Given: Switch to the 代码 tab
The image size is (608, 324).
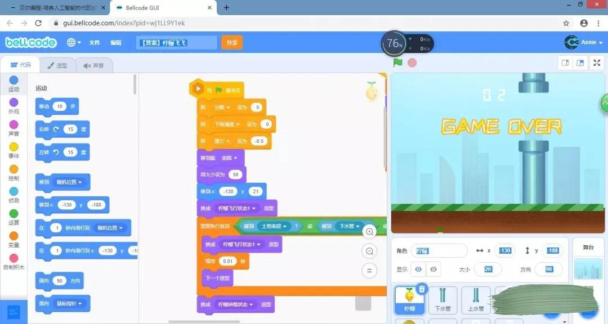Looking at the screenshot, I should click(20, 65).
